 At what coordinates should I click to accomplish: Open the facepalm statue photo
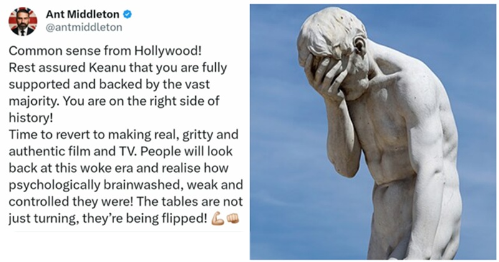tap(372, 132)
